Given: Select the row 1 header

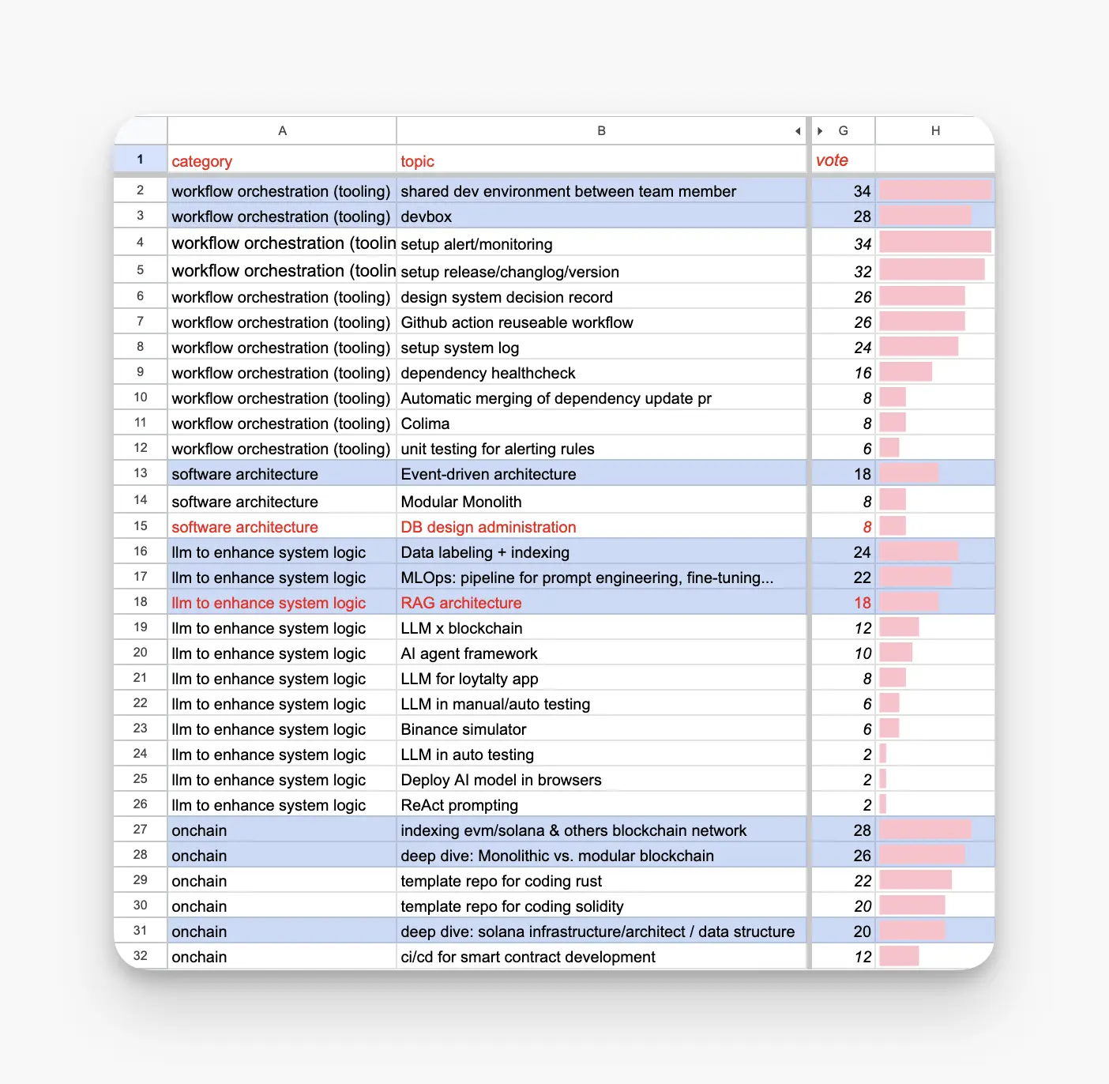Looking at the screenshot, I should pos(141,159).
